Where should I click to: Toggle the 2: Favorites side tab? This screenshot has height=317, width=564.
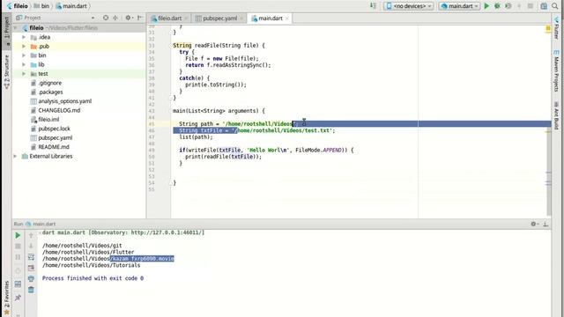point(6,298)
